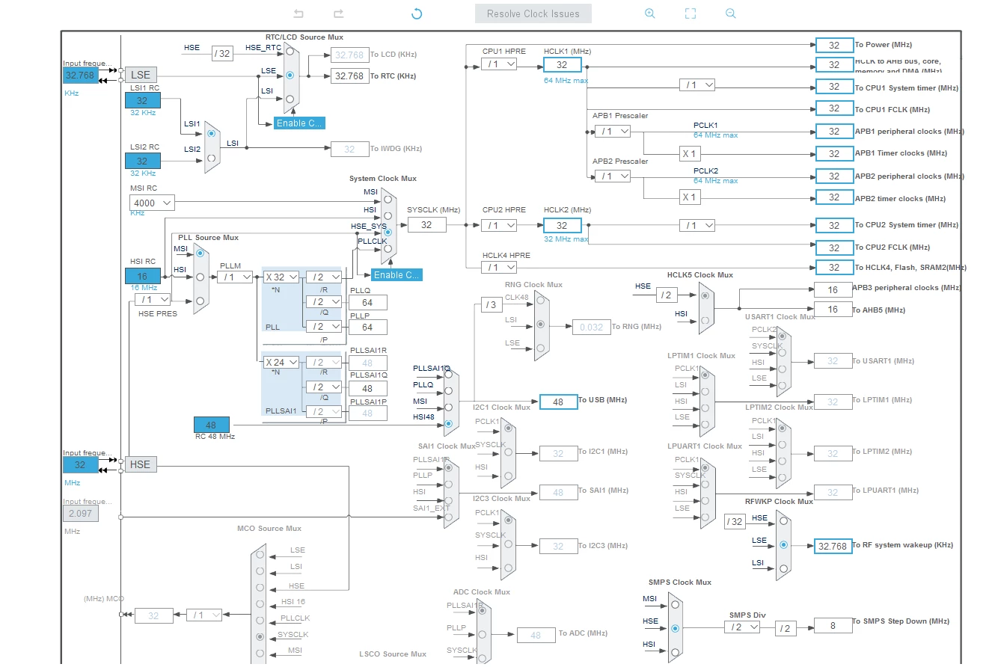Select HSE_SYS in System Clock Mux
This screenshot has height=667, width=989.
coord(388,233)
